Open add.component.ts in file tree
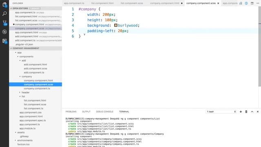The width and height of the screenshot is (261, 147). (x=34, y=73)
